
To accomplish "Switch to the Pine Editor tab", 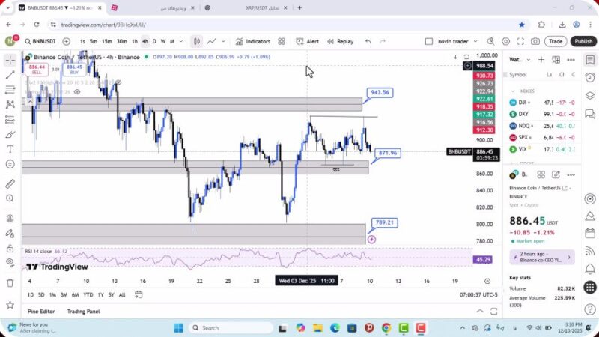I will (41, 312).
